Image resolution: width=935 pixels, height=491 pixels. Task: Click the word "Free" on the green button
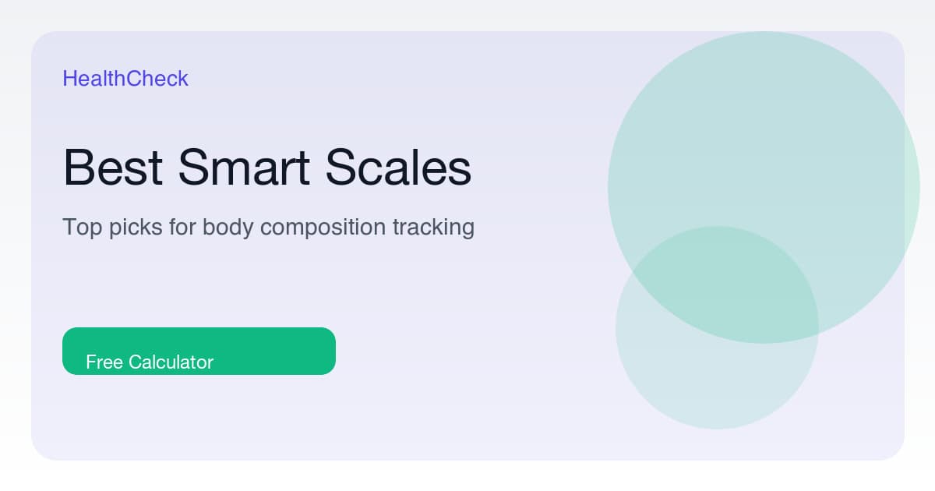point(104,362)
